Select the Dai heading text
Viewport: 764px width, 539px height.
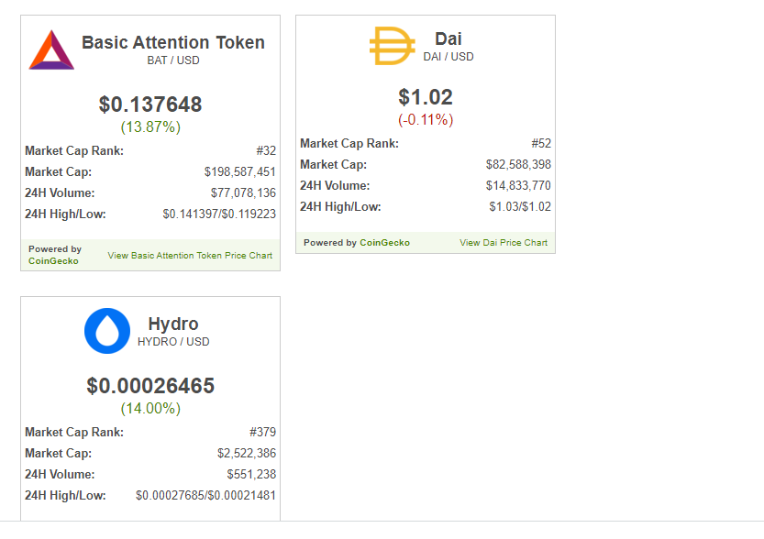click(x=448, y=38)
